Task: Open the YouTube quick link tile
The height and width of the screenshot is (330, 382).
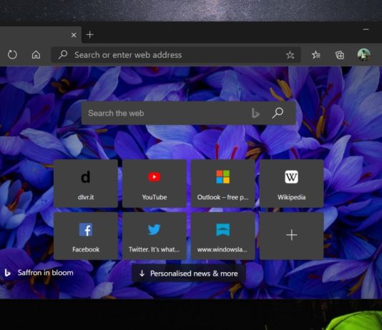Action: click(x=155, y=184)
